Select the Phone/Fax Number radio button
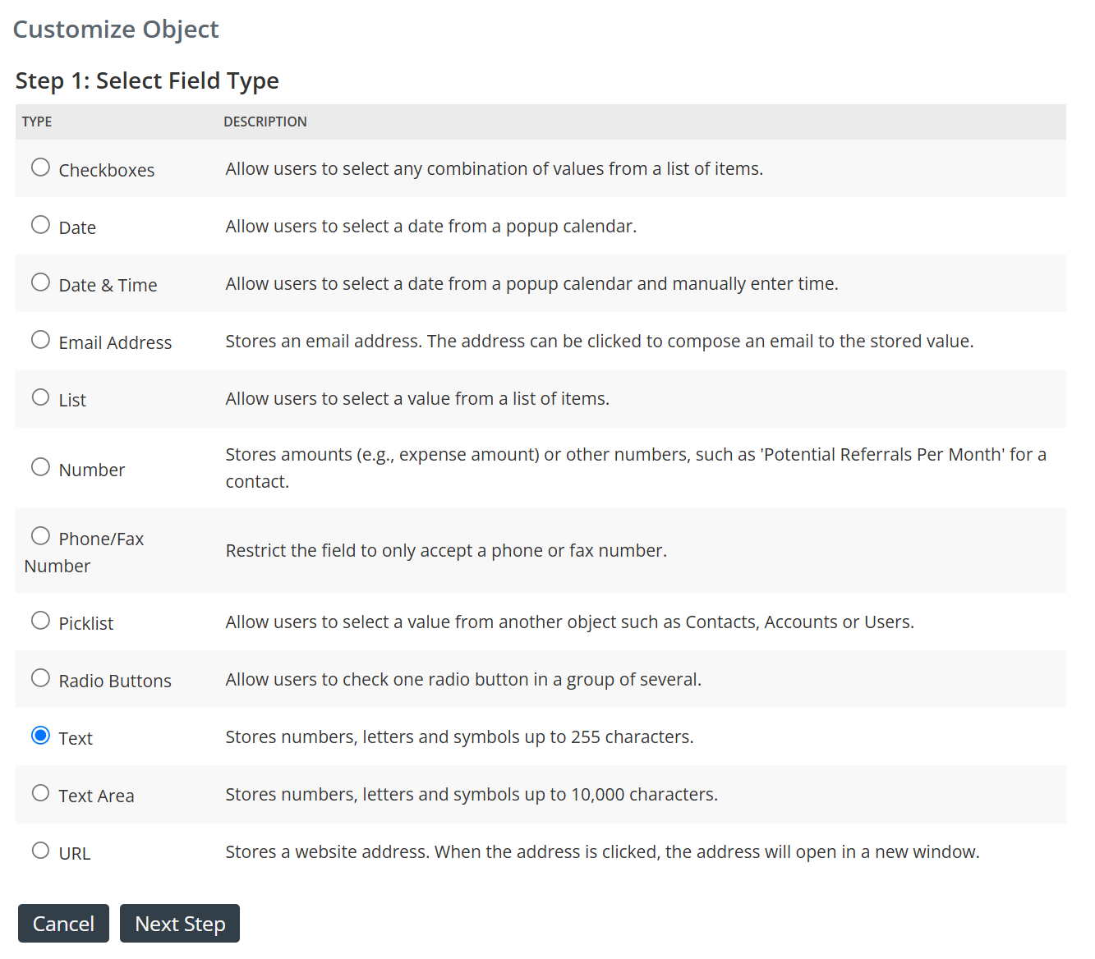 pos(40,536)
